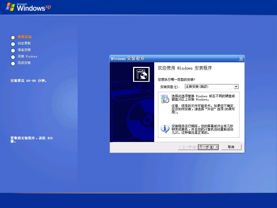The height and width of the screenshot is (208, 277).
Task: Click the 取消 cancel button
Action: (231, 147)
